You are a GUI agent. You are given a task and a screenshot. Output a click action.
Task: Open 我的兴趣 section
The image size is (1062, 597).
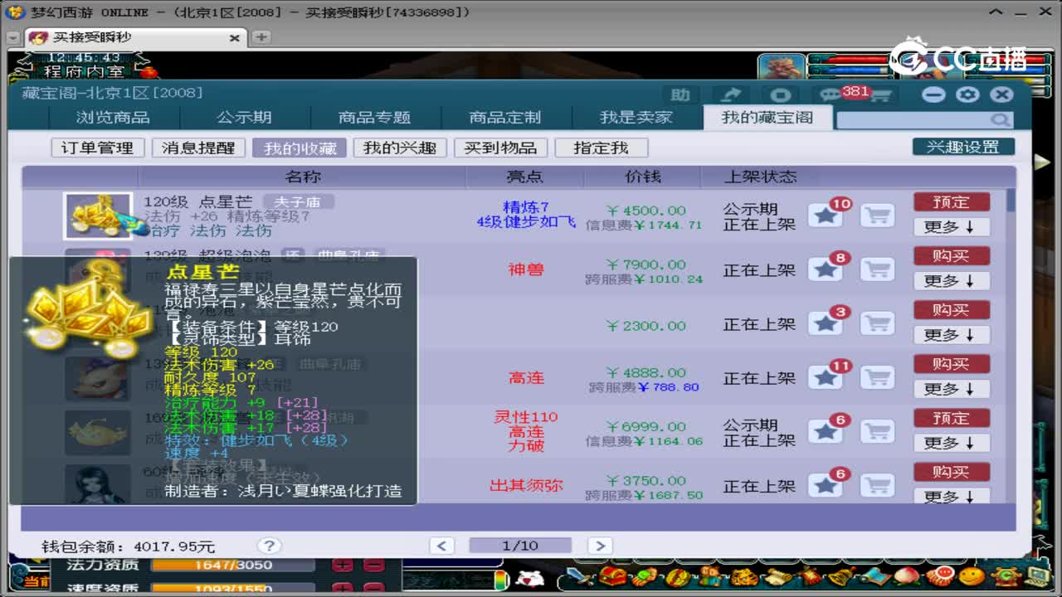(400, 148)
